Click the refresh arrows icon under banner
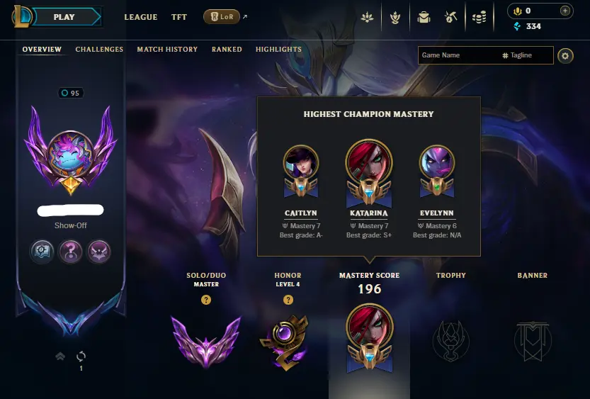The image size is (590, 399). click(x=81, y=356)
